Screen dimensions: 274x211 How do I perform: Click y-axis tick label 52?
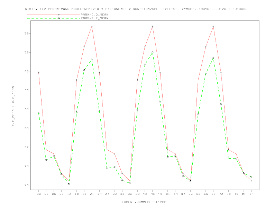click(26, 52)
